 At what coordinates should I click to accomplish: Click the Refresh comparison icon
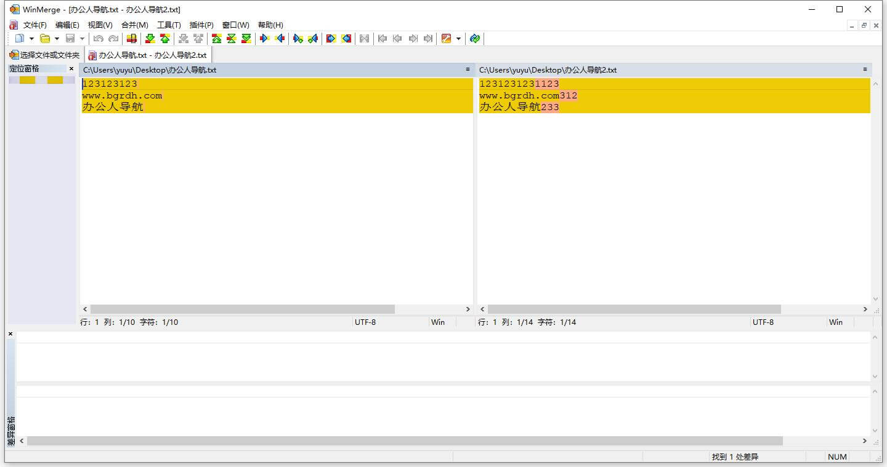[x=474, y=39]
